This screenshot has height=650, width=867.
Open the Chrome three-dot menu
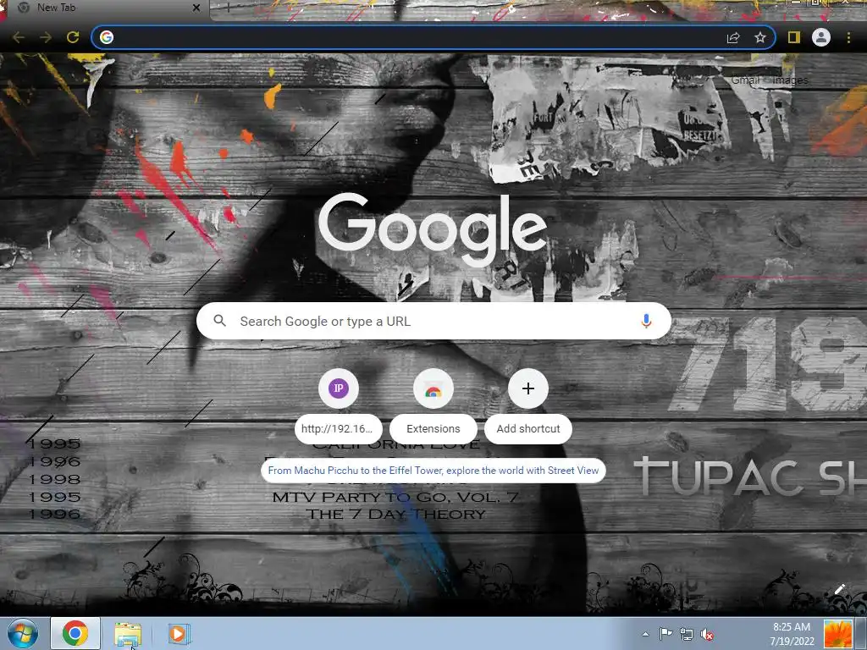[x=848, y=37]
